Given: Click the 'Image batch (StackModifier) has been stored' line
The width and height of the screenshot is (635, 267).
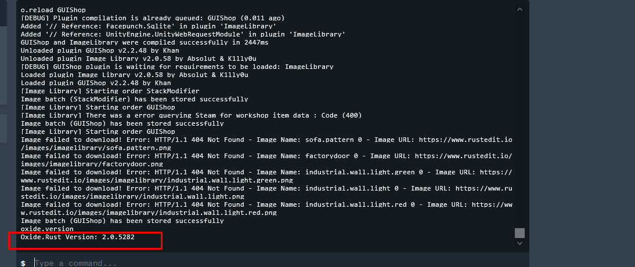Looking at the screenshot, I should pyautogui.click(x=135, y=100).
